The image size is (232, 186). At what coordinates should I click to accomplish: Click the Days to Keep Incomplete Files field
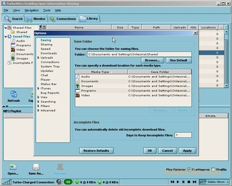(183, 135)
